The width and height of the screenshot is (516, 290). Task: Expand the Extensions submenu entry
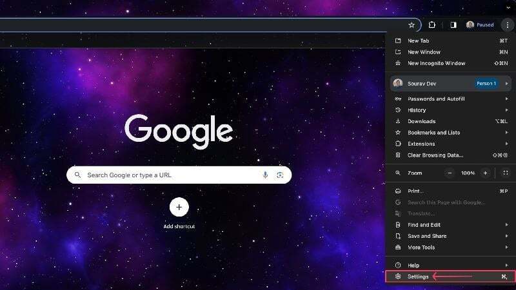pos(450,144)
